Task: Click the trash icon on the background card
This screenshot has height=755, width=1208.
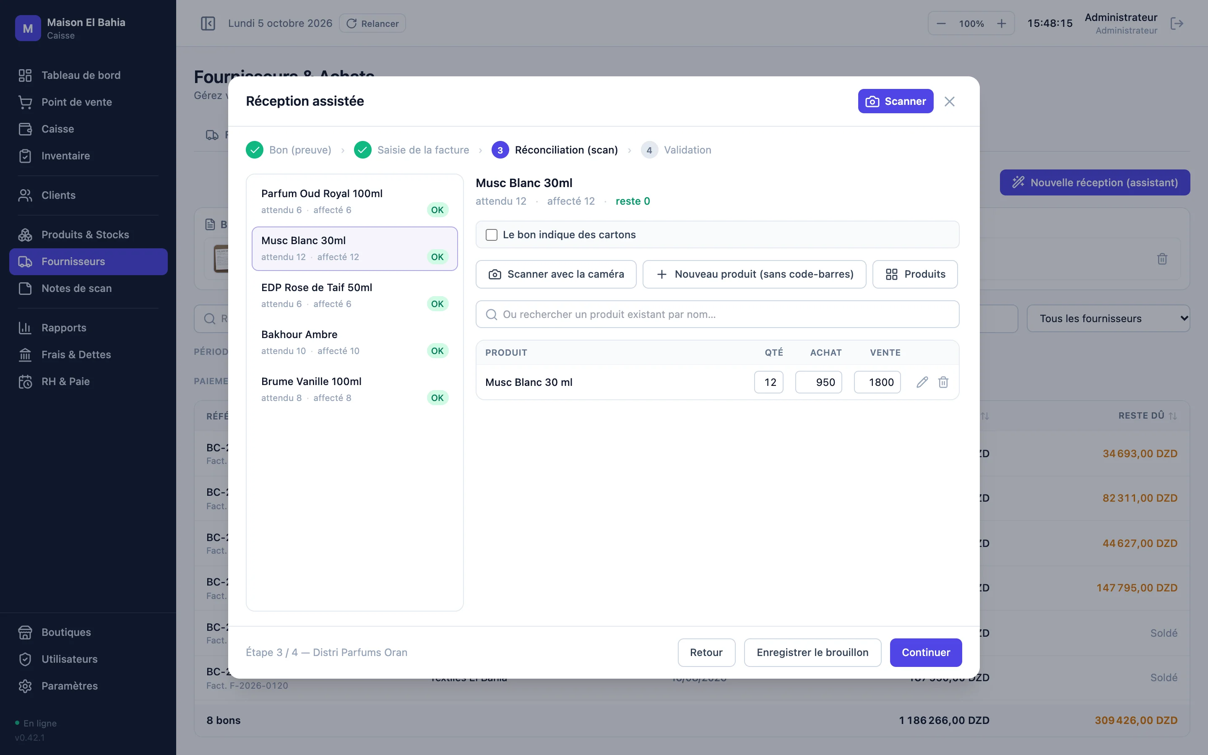Action: point(1162,259)
